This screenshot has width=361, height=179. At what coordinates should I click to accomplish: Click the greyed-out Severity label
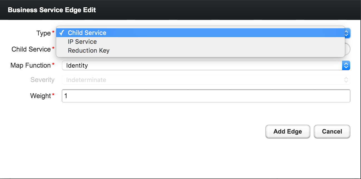[x=42, y=80]
